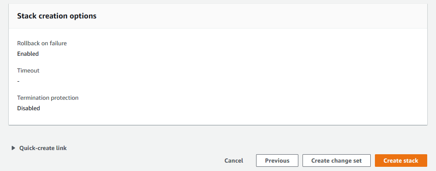Click the Disabled value under Termination protection

point(28,108)
